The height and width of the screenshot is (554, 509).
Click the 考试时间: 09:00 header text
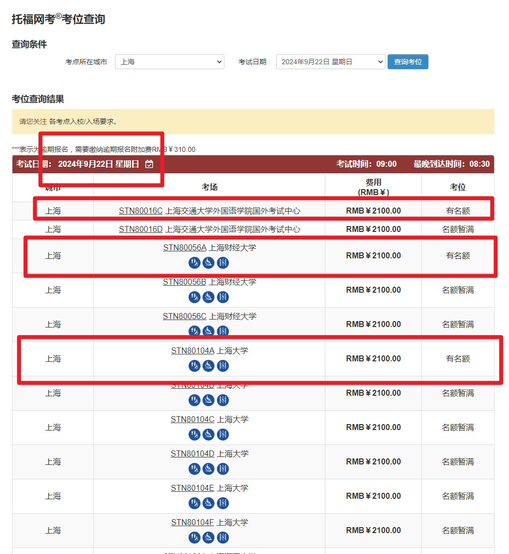tap(366, 164)
